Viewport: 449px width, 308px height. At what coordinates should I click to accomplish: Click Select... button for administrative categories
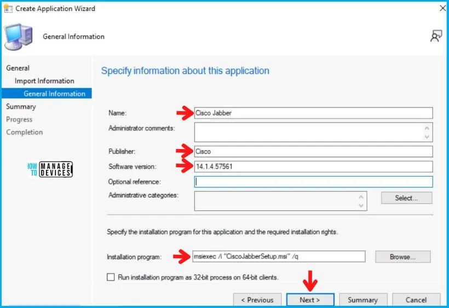point(406,198)
